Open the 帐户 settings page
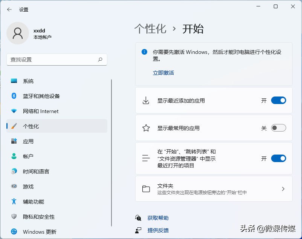 click(x=57, y=156)
